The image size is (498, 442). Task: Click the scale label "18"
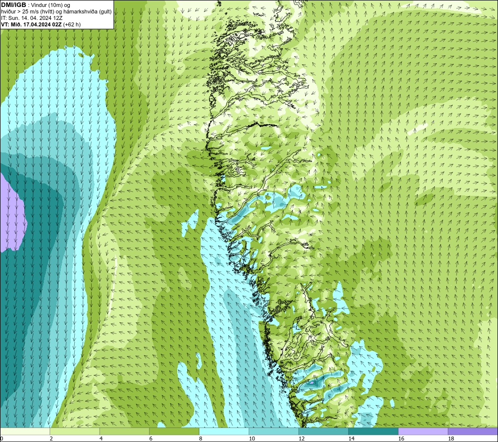pos(451,439)
